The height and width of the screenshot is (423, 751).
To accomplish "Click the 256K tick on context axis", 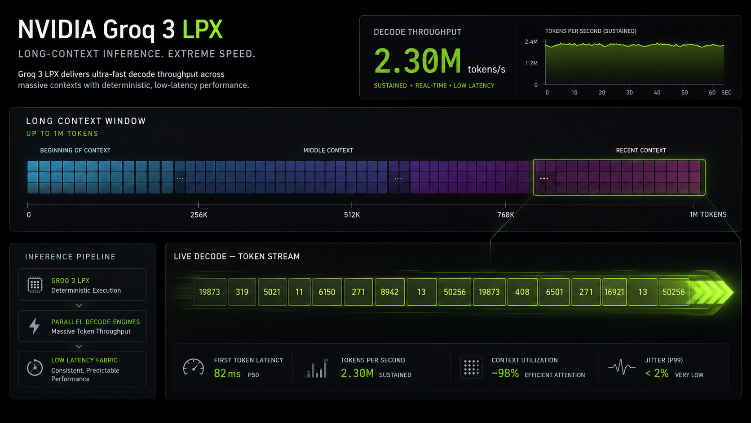I will click(199, 205).
